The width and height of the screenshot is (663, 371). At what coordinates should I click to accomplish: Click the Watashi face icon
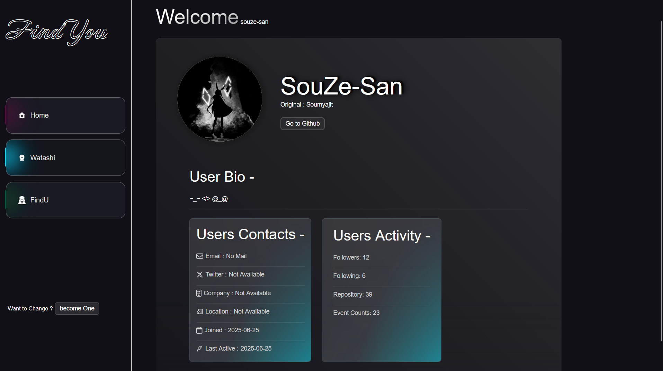click(22, 158)
